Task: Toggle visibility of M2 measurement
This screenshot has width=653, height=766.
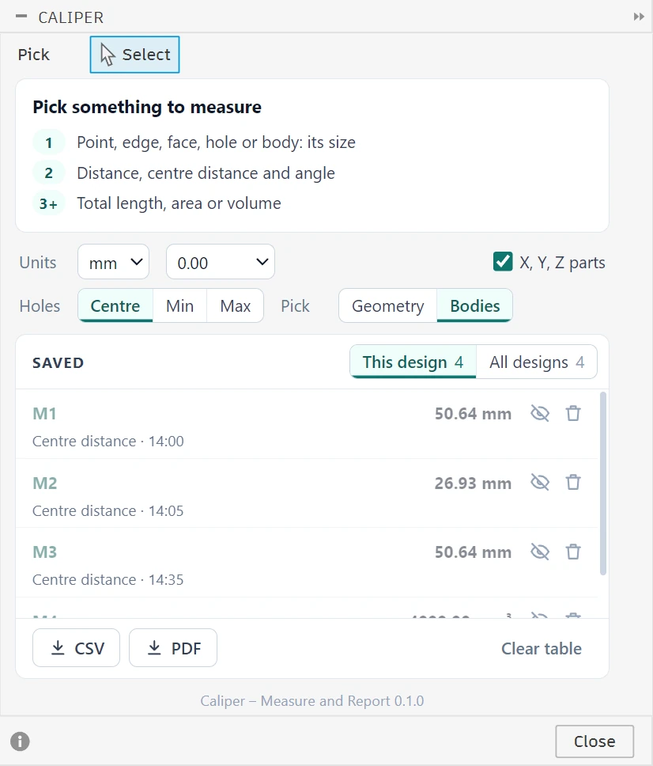Action: 540,483
